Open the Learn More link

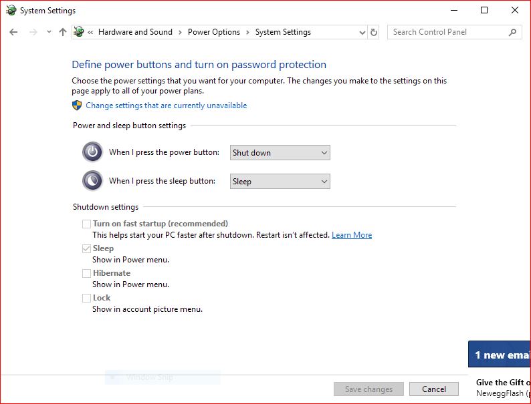click(352, 235)
